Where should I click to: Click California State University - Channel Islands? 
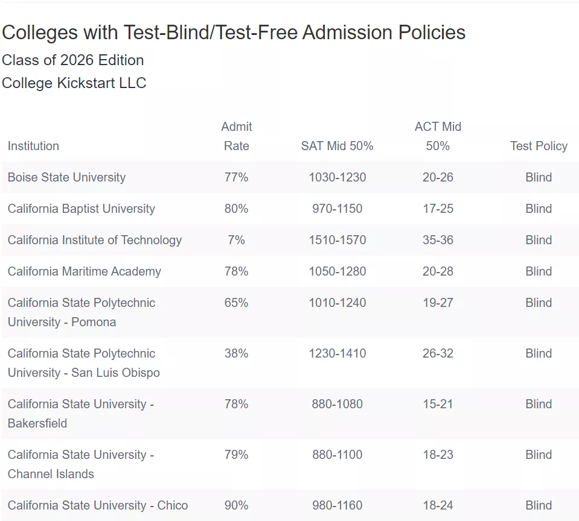pos(80,464)
